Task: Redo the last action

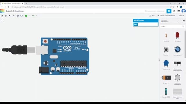Action: coord(14,16)
